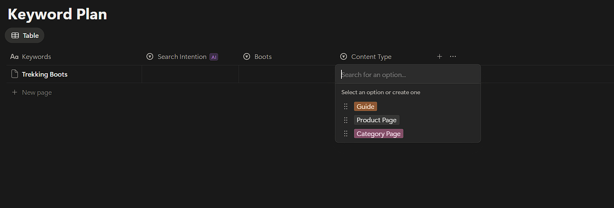Click the drag handle beside Category Page

[345, 134]
